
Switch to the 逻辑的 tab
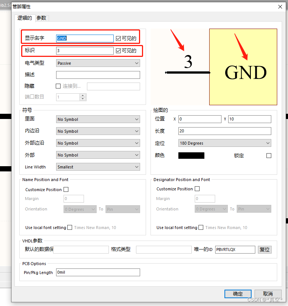[25, 18]
